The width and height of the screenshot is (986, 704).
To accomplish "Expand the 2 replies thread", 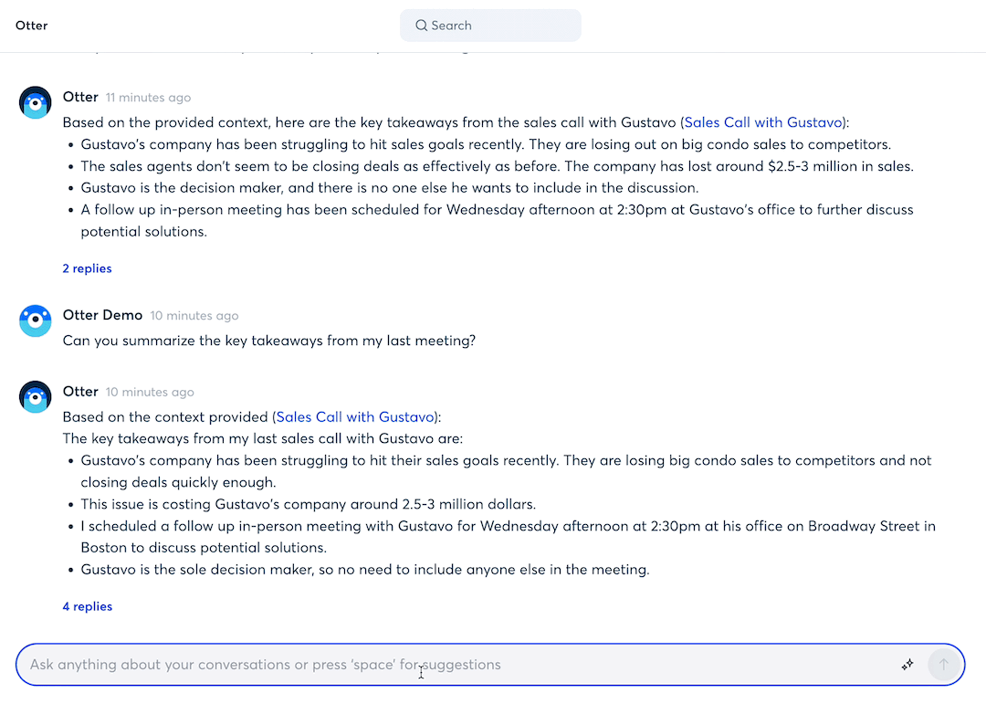I will coord(87,268).
